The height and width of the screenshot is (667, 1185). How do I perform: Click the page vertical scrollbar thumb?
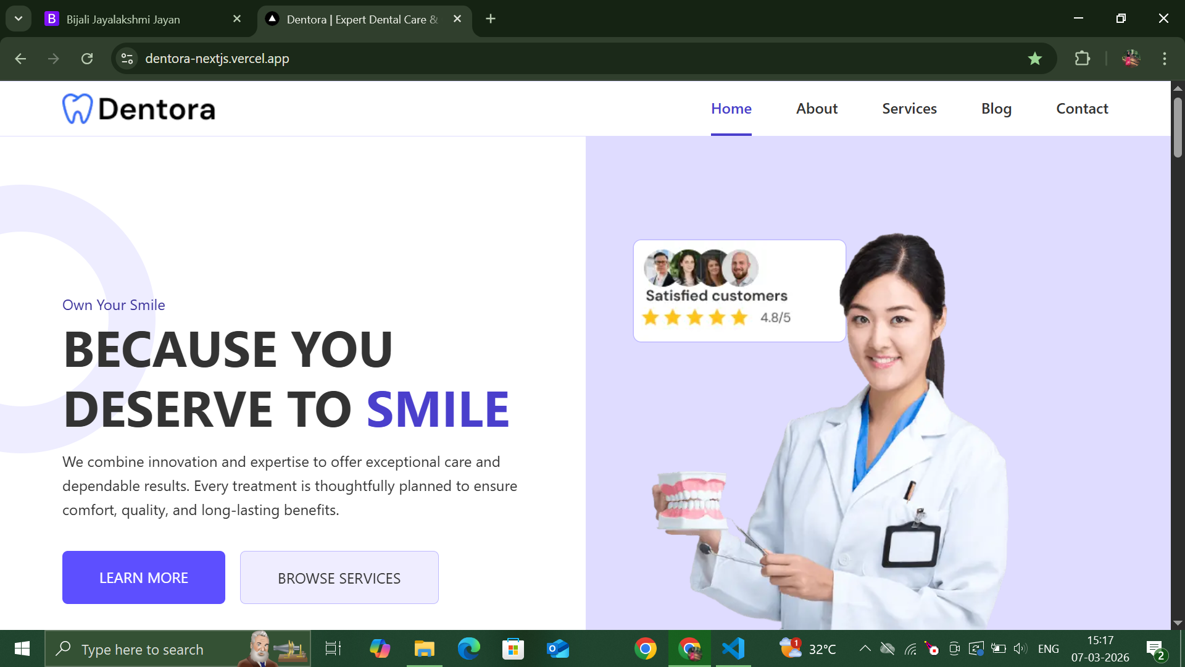(x=1178, y=127)
